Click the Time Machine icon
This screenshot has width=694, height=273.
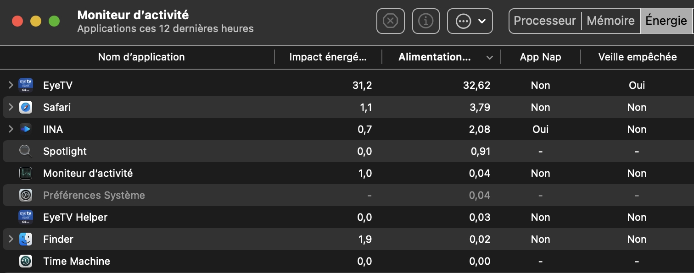point(26,261)
